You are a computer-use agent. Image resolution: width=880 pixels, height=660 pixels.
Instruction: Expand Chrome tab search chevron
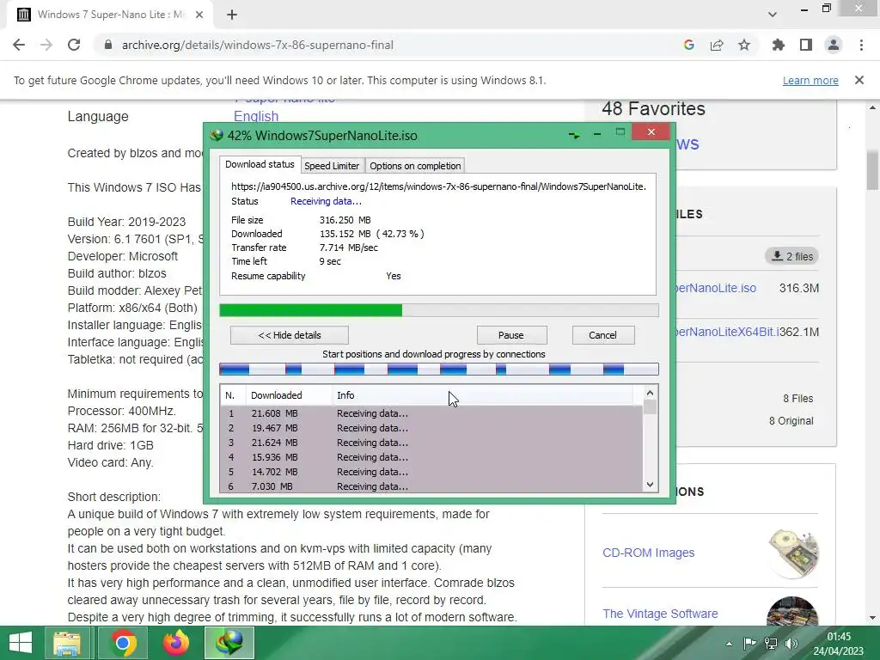773,15
